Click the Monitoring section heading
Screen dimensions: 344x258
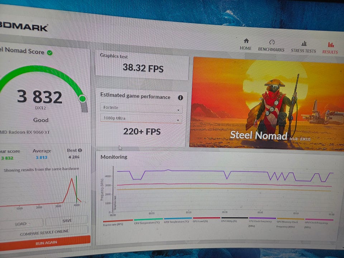click(x=114, y=157)
